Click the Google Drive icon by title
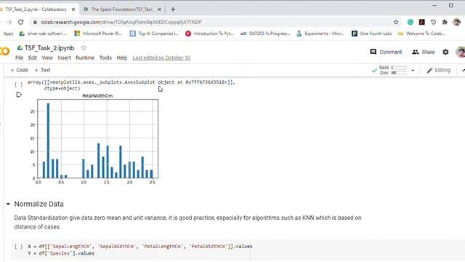 coord(20,48)
